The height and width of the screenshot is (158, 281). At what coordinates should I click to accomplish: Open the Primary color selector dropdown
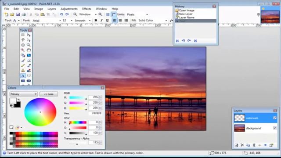(23, 94)
